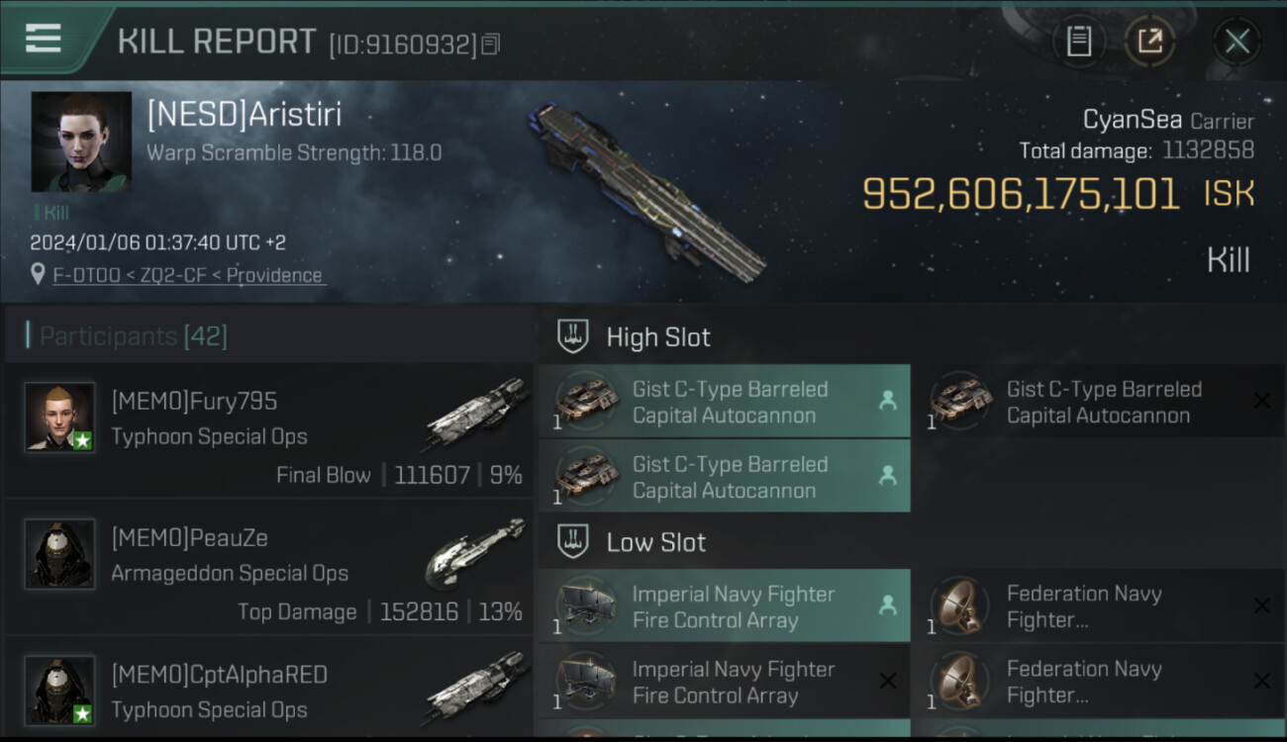Select the Participants [42] header
Viewport: 1287px width, 742px height.
pyautogui.click(x=134, y=336)
